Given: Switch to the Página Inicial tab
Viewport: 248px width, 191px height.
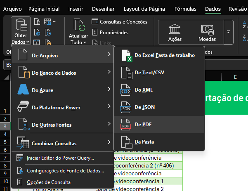Looking at the screenshot, I should (44, 9).
